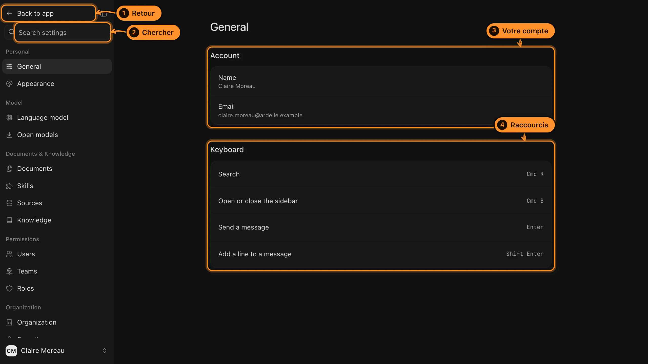
Task: Expand the Claire Moreau account switcher chevrons
Action: click(104, 351)
